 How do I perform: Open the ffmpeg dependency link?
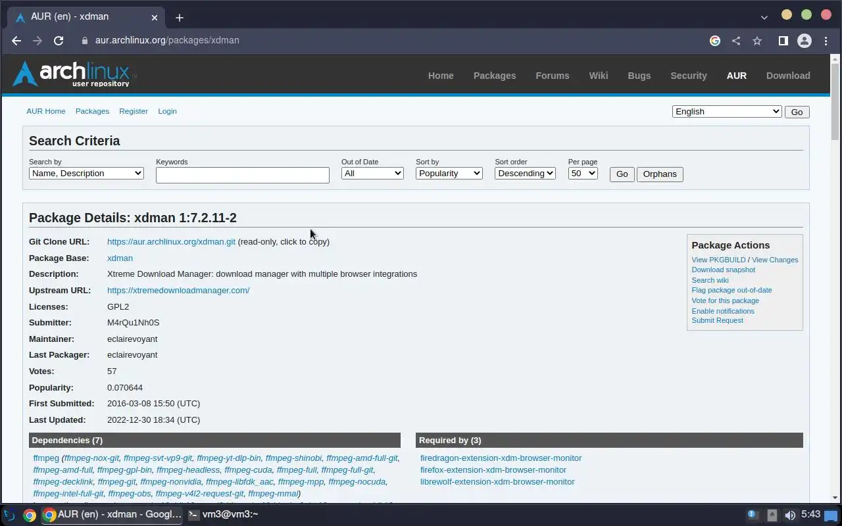click(46, 458)
